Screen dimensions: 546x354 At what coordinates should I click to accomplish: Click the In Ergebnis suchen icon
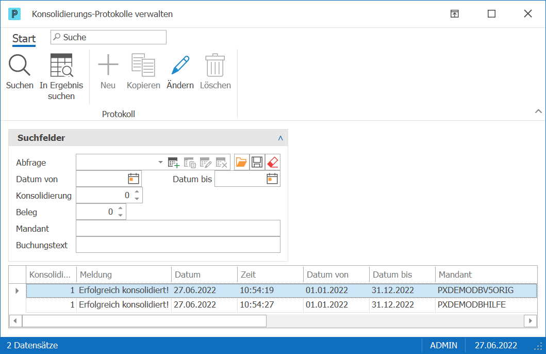[x=62, y=65]
